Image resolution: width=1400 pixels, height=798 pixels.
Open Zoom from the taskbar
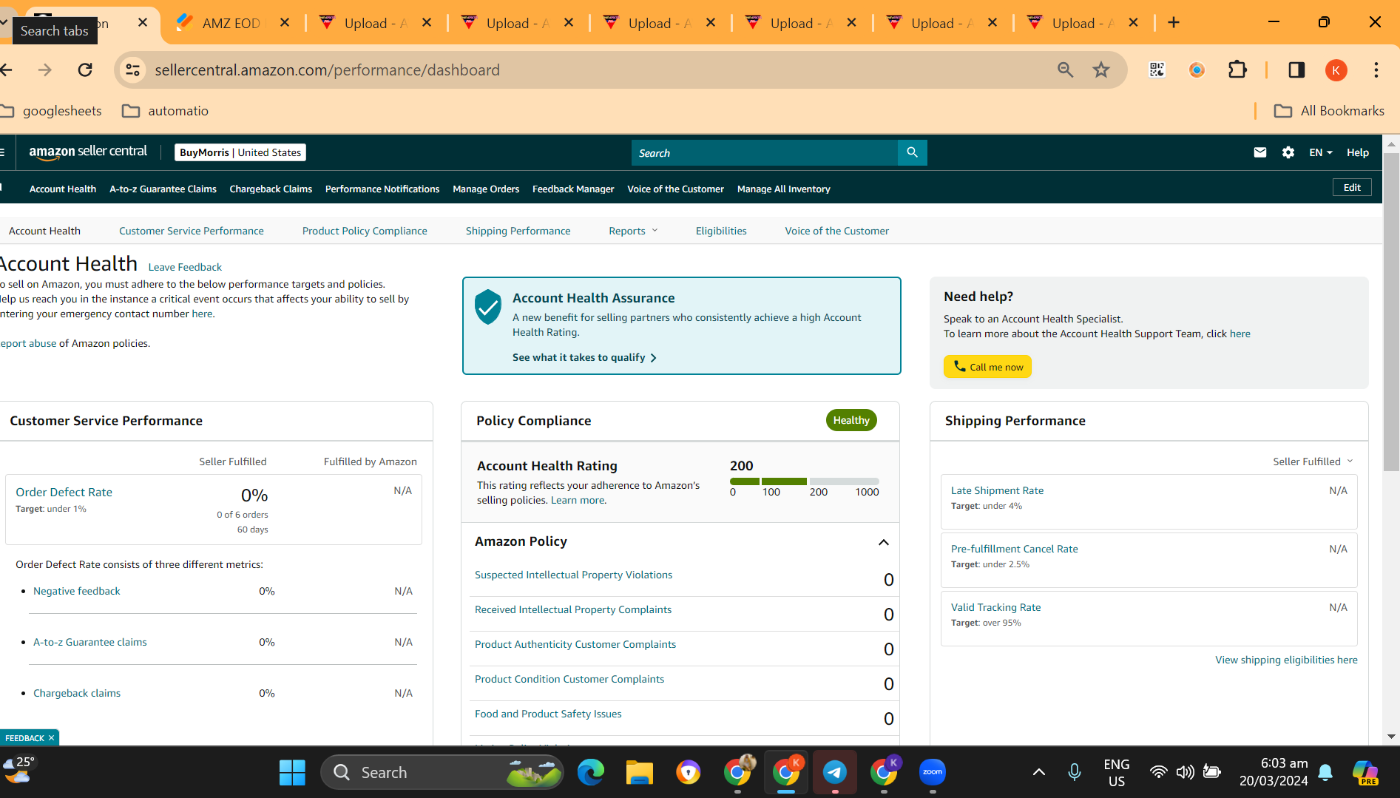(x=933, y=773)
